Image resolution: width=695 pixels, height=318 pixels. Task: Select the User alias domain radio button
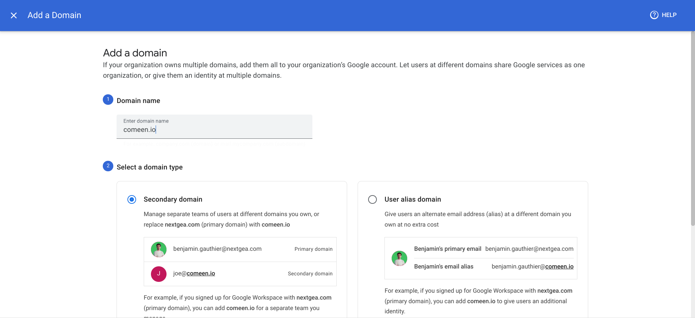pyautogui.click(x=372, y=199)
